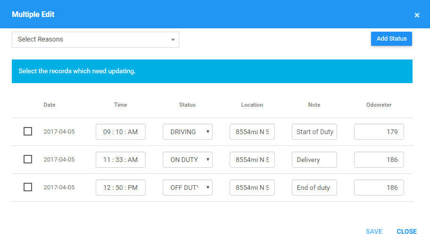Edit the Delivery note field
Screen dimensions: 430x247
tap(314, 160)
